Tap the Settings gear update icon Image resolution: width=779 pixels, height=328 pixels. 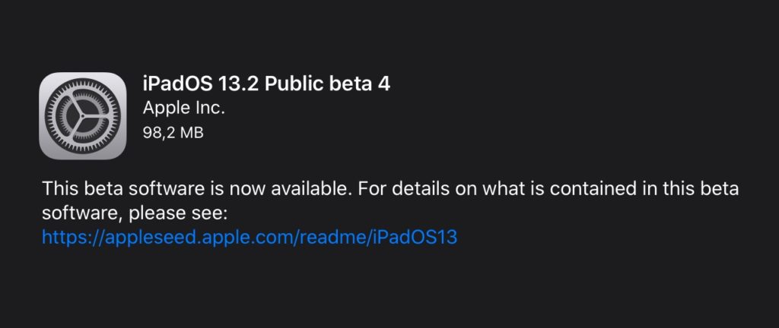coord(82,116)
